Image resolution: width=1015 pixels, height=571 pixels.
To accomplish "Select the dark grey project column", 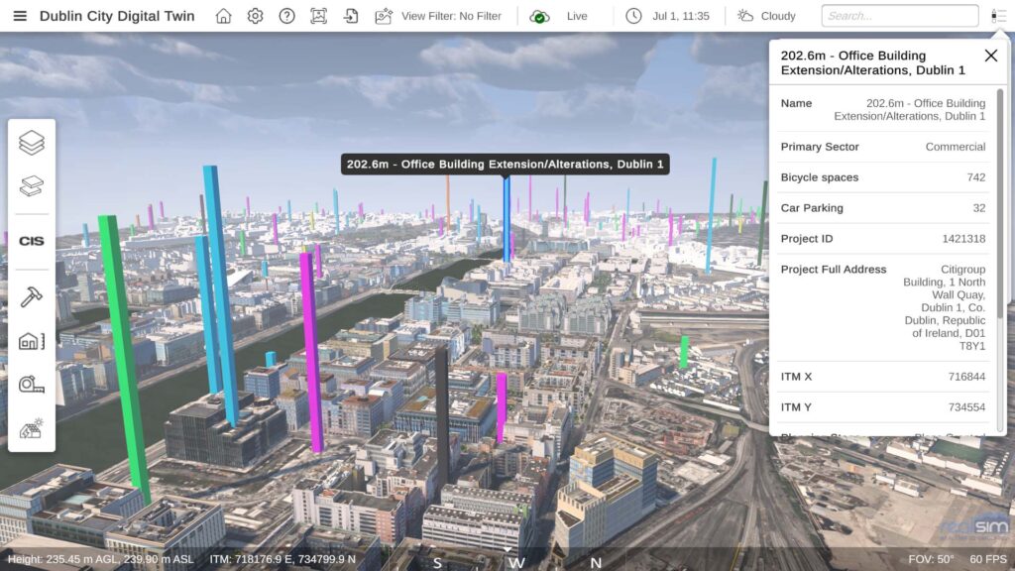I will [441, 414].
